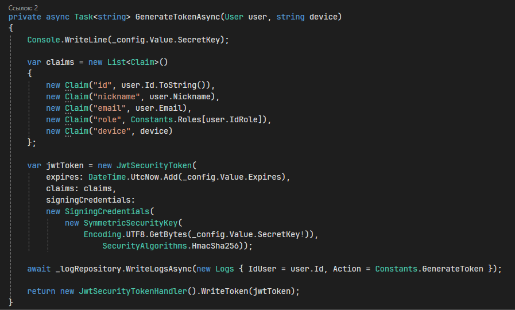Place cursor on Console.WriteLine call
515x310 pixels.
pos(67,40)
